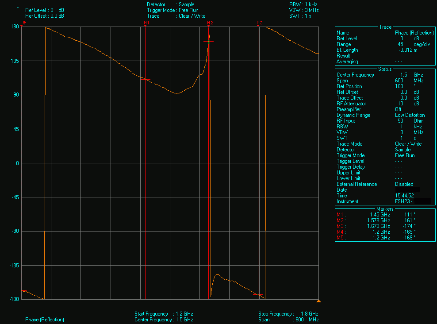Click the Status panel title
The height and width of the screenshot is (324, 437).
pos(385,69)
